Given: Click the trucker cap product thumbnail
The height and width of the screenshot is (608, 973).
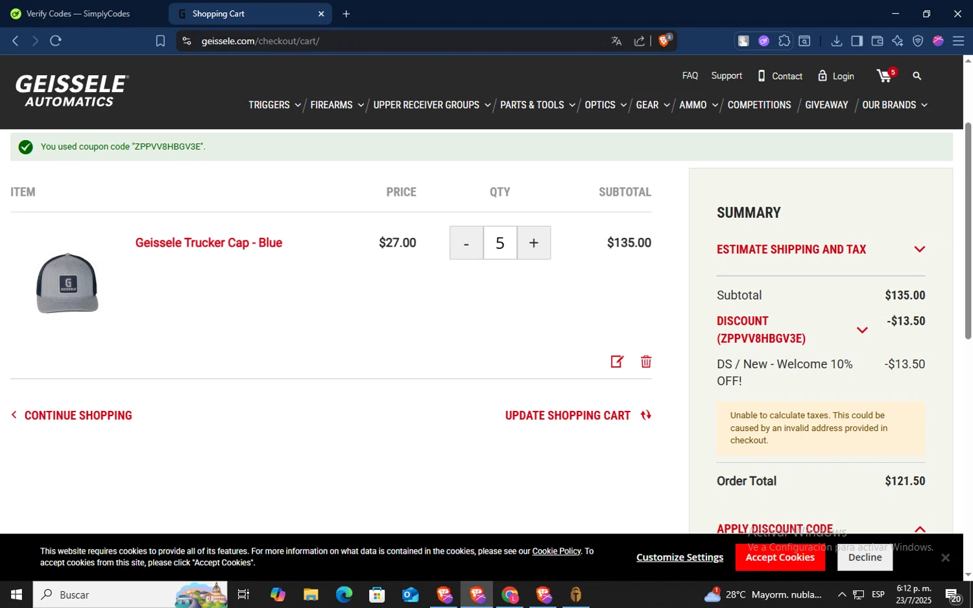Looking at the screenshot, I should (x=67, y=283).
